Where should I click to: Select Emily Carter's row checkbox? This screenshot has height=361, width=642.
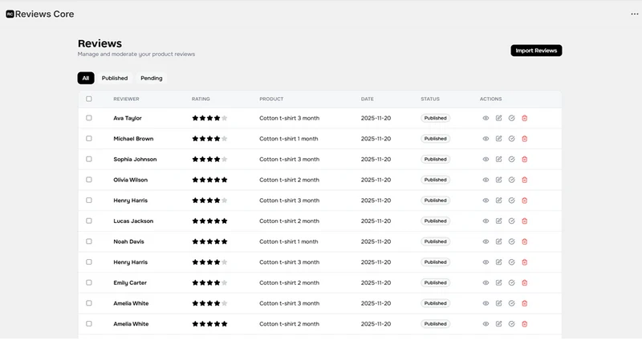89,282
